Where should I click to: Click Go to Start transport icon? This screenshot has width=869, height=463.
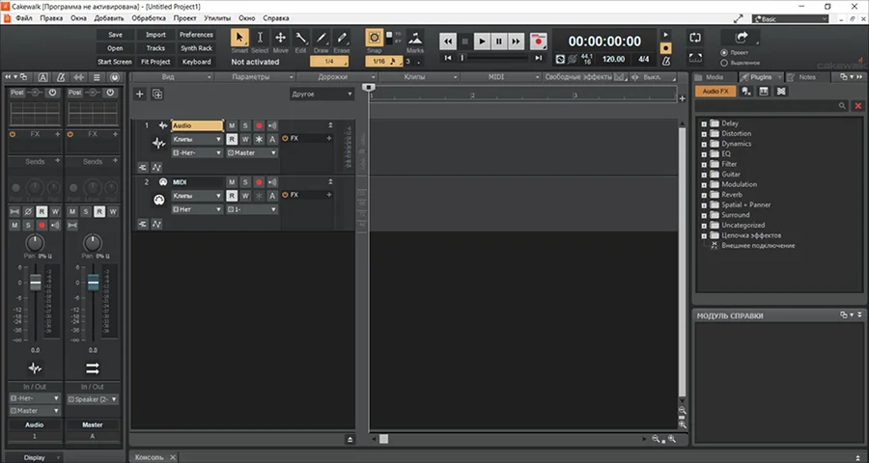click(x=448, y=58)
